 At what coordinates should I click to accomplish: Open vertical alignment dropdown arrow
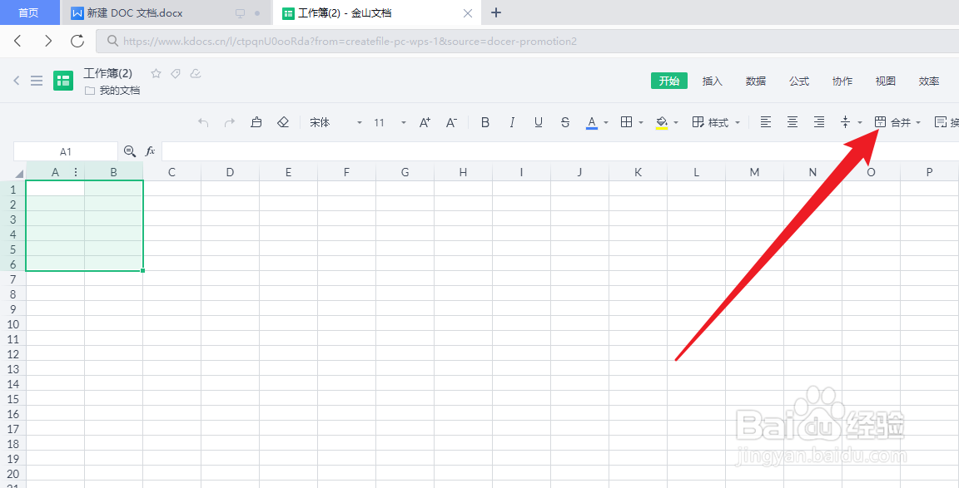860,123
